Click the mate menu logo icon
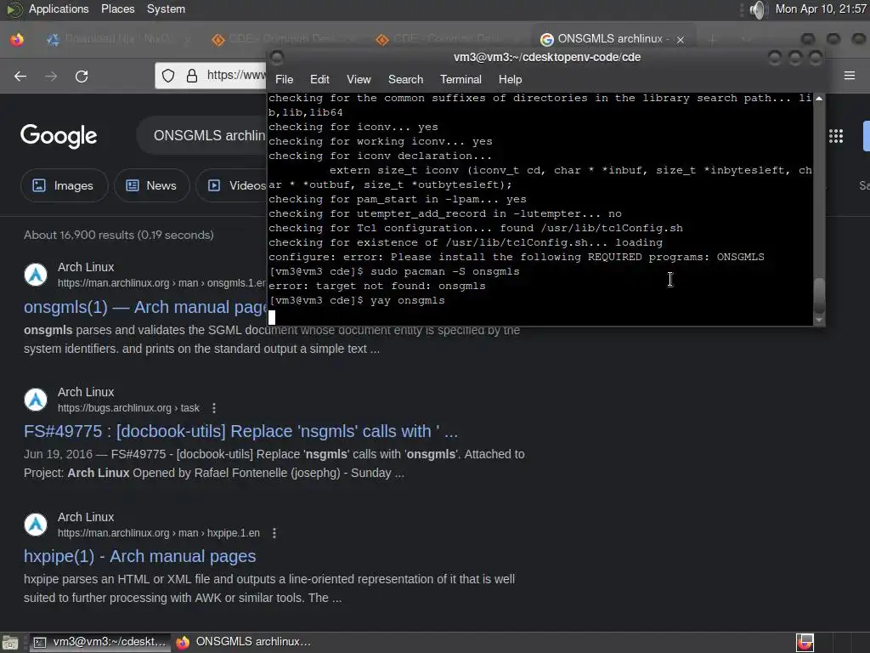 [14, 9]
